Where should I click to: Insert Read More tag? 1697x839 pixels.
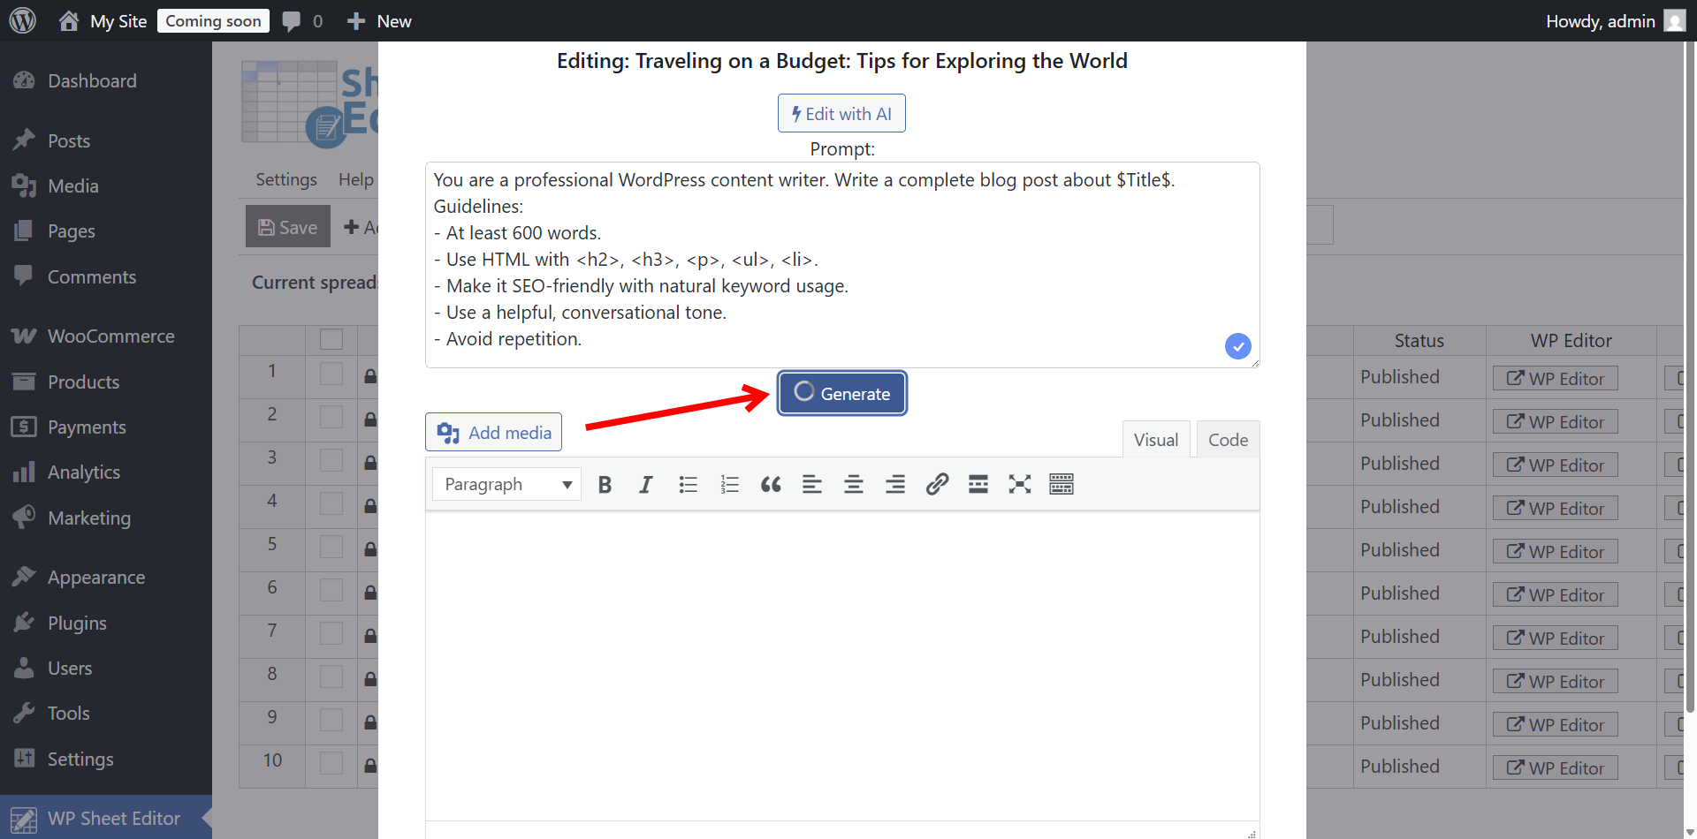(x=978, y=484)
